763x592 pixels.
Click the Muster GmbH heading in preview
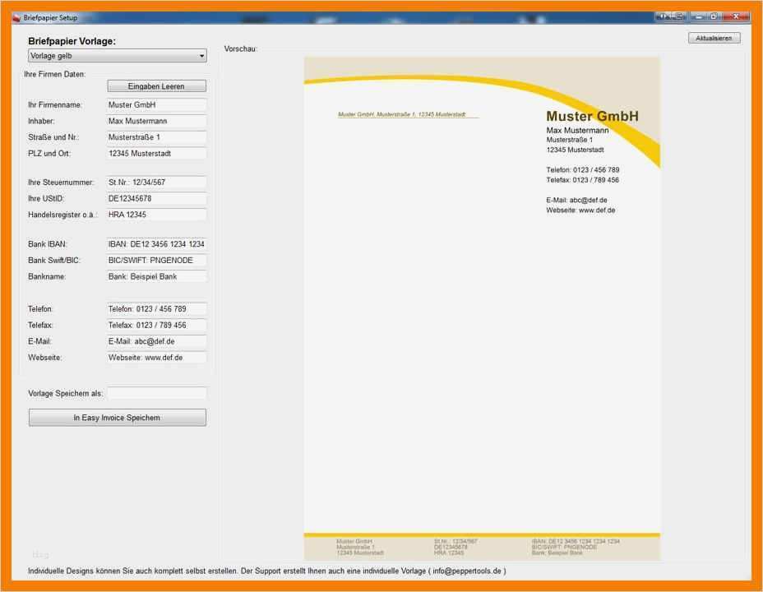(592, 116)
